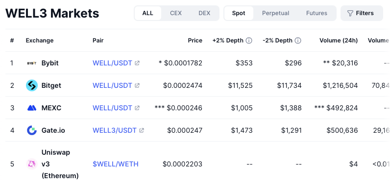
Task: Switch to the Futures markets tab
Action: [317, 13]
